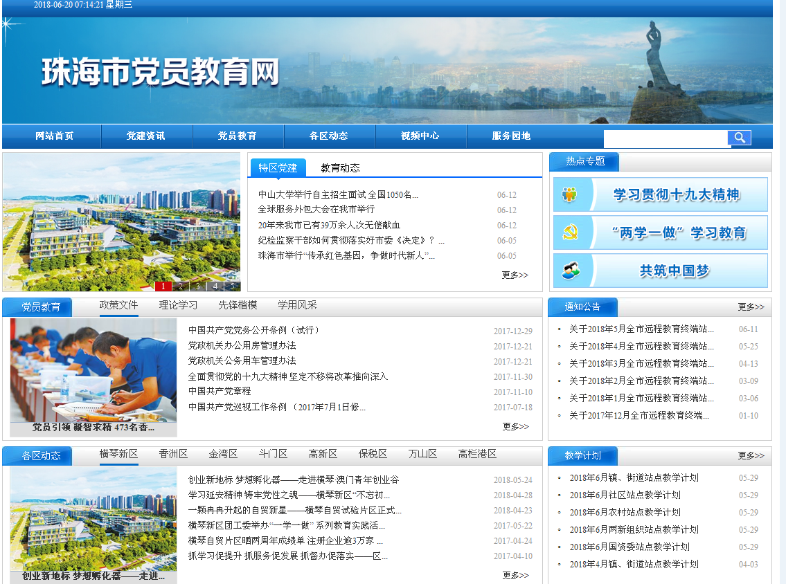This screenshot has height=584, width=786.
Task: Expand 更多>> in 通知公告 panel
Action: [751, 307]
